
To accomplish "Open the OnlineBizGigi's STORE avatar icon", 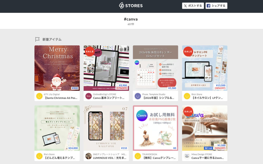I will (88, 96).
